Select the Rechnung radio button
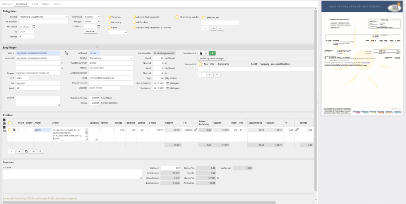The image size is (406, 204). pyautogui.click(x=109, y=22)
